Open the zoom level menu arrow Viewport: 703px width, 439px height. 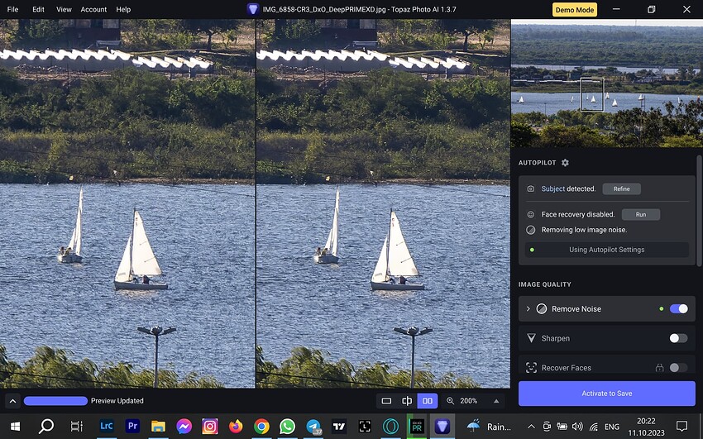pyautogui.click(x=496, y=401)
